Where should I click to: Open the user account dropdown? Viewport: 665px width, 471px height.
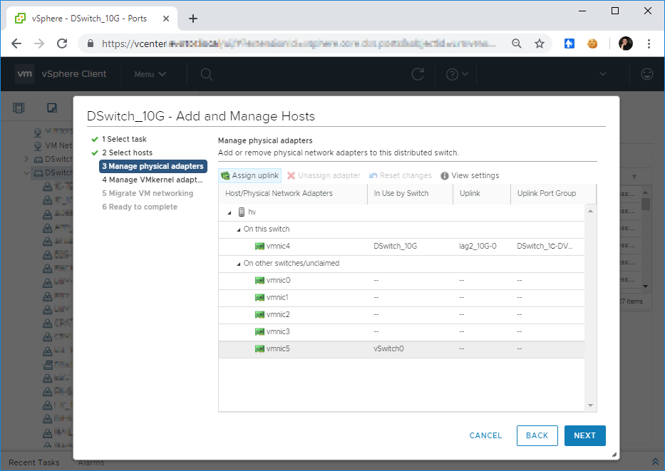coord(603,74)
